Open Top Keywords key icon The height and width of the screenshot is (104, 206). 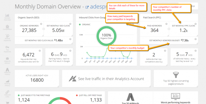click(7, 49)
